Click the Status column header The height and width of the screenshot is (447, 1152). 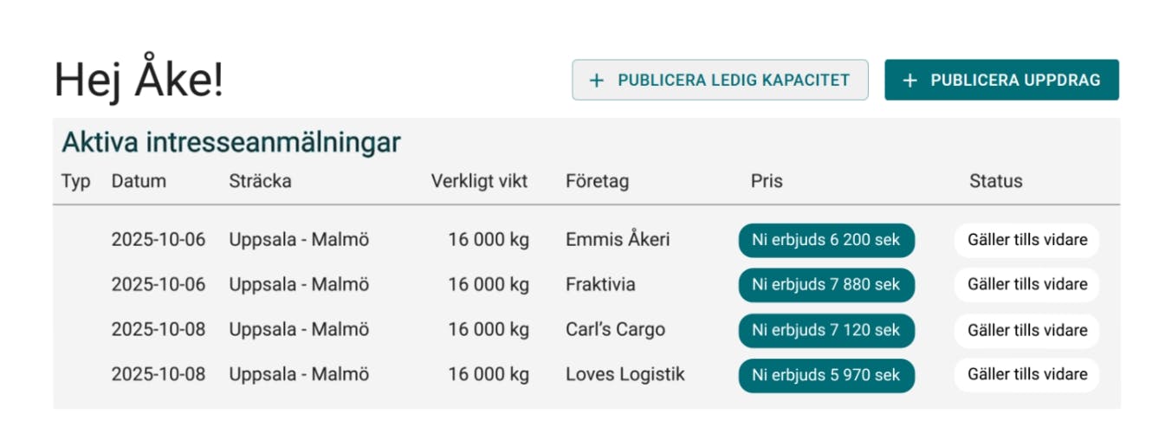point(995,182)
